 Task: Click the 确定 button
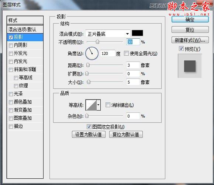coord(190,20)
